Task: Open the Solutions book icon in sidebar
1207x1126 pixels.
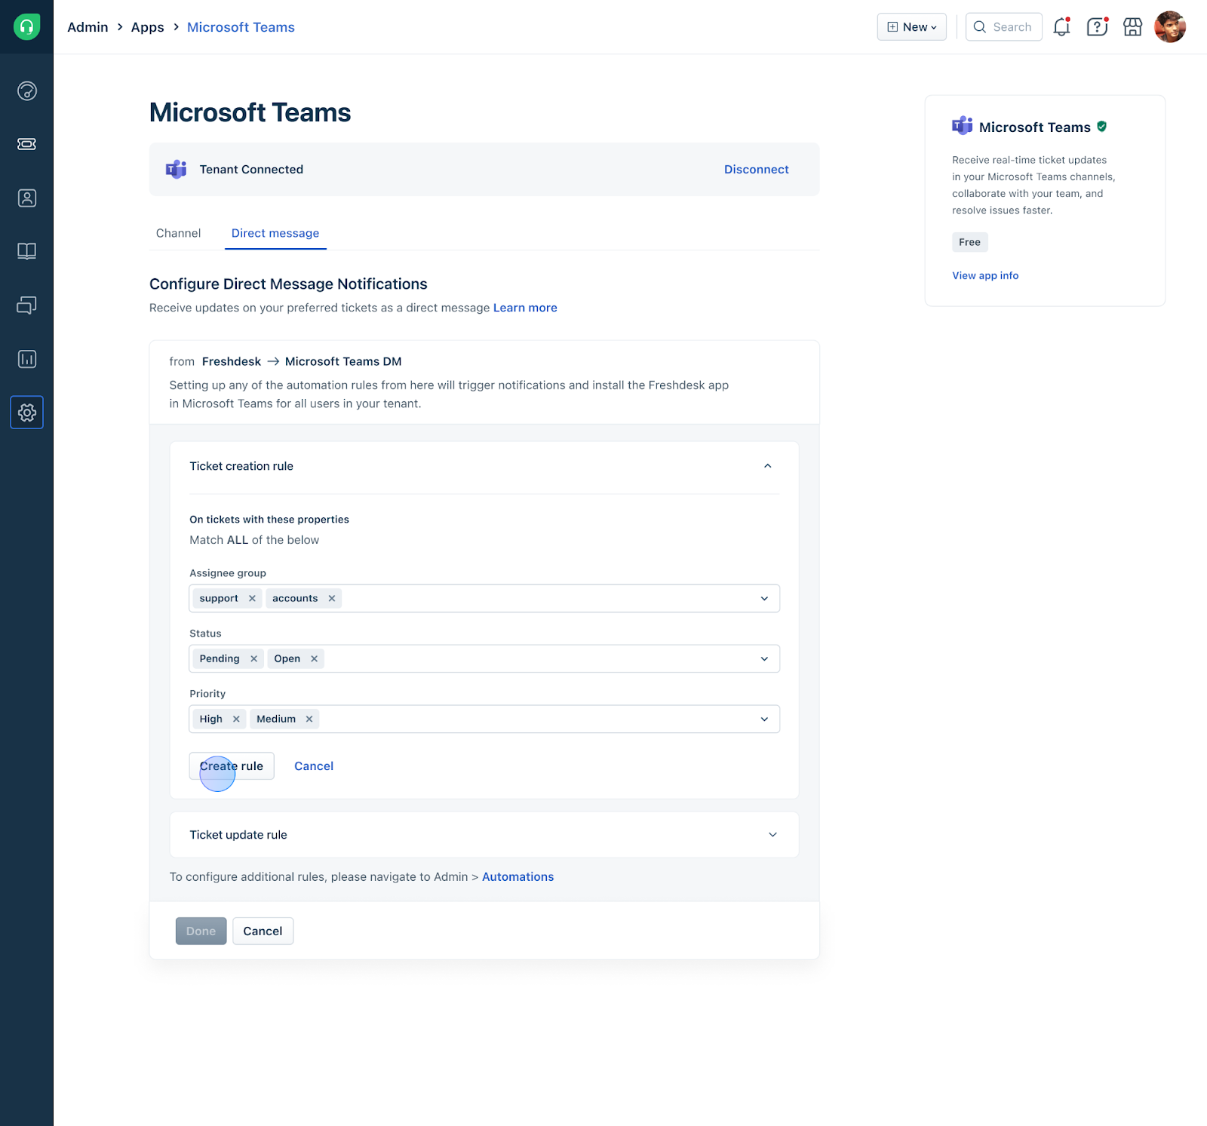Action: click(26, 251)
